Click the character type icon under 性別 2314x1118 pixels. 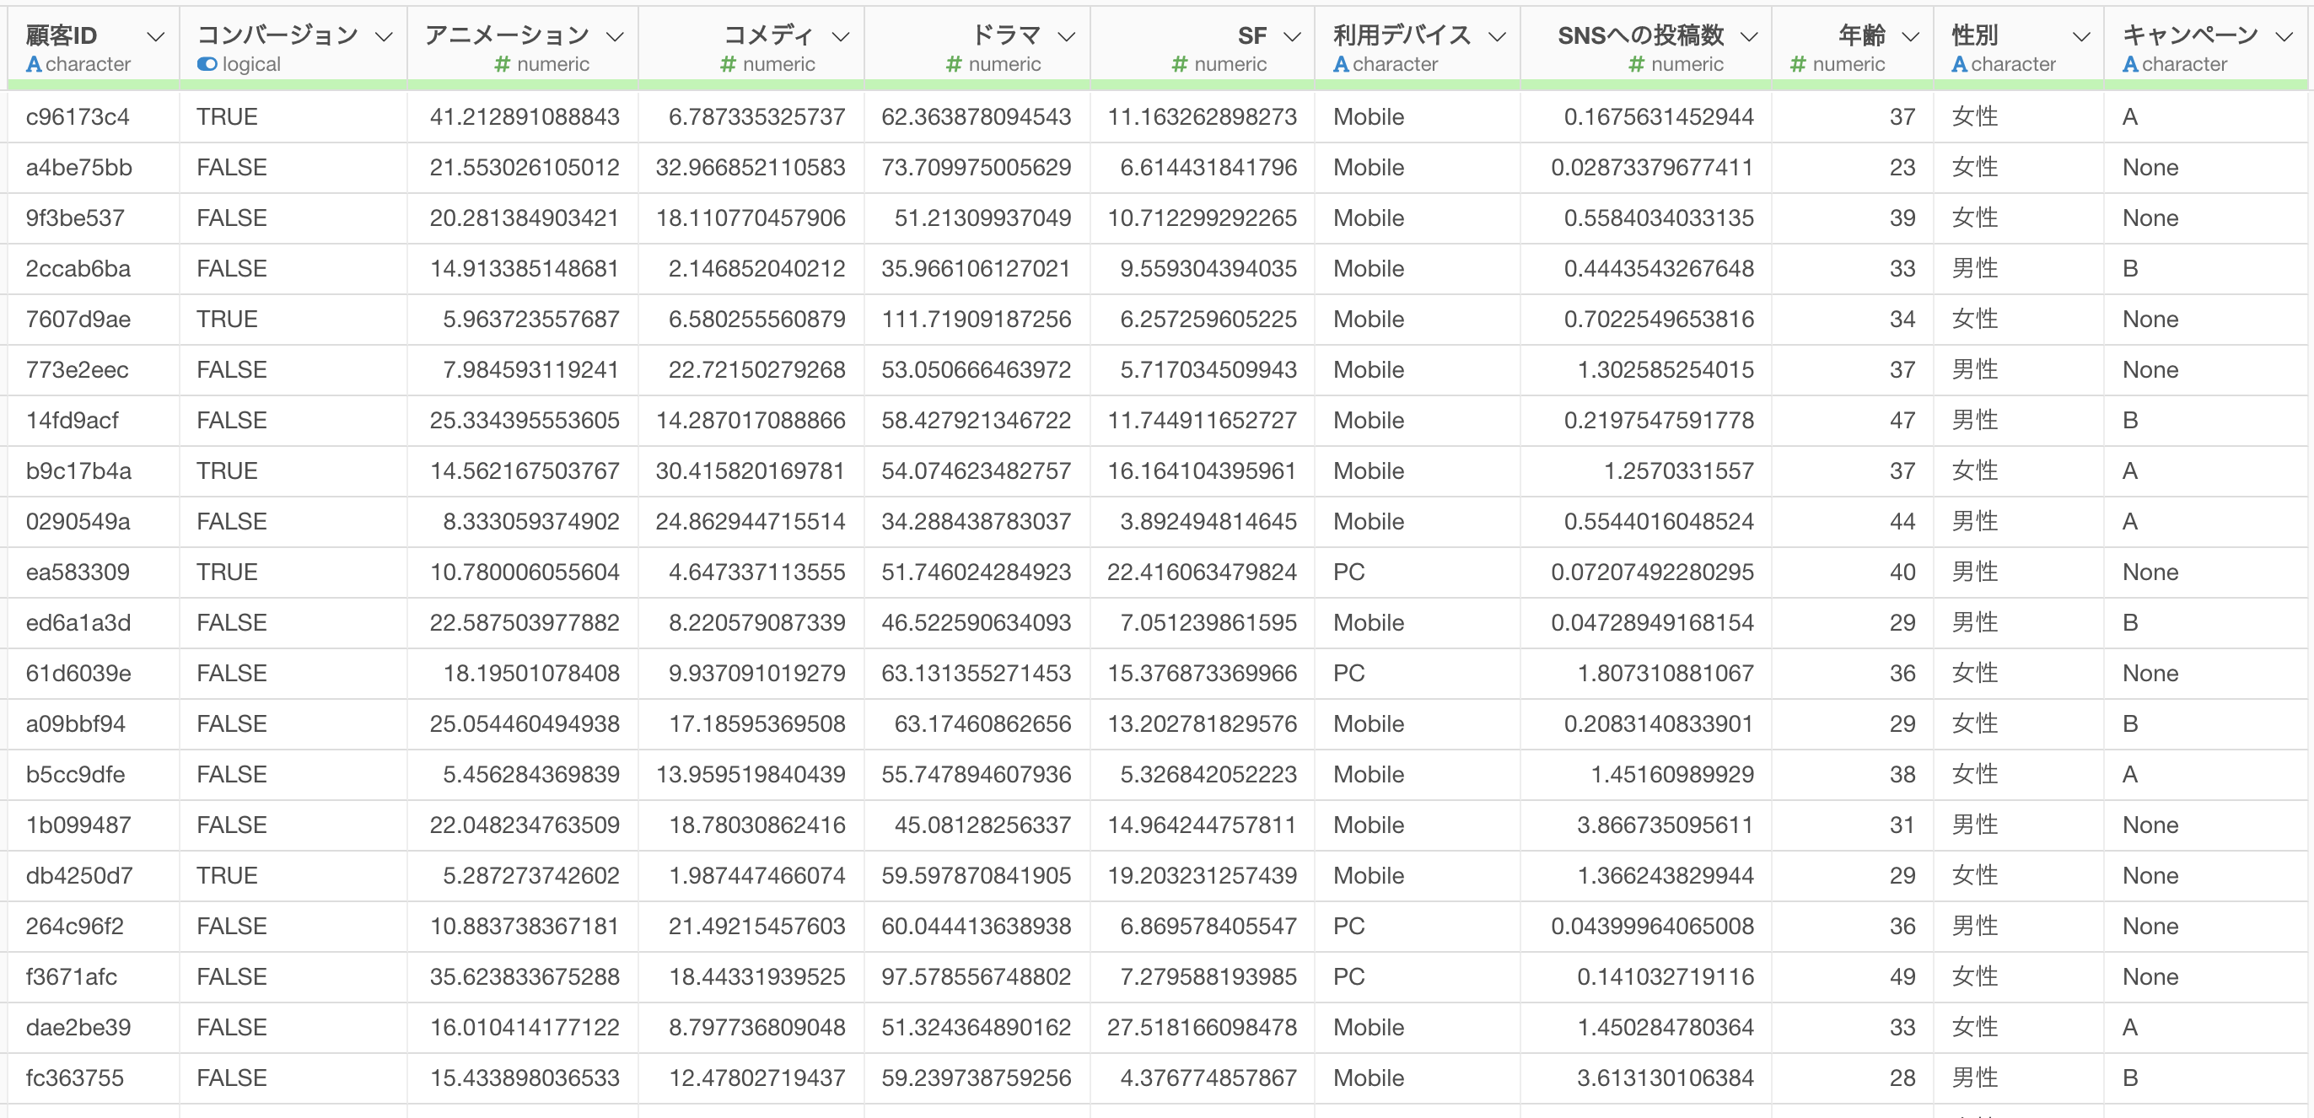tap(1960, 65)
